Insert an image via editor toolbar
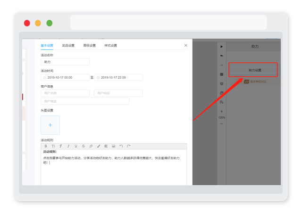This screenshot has width=302, height=212. point(114,146)
